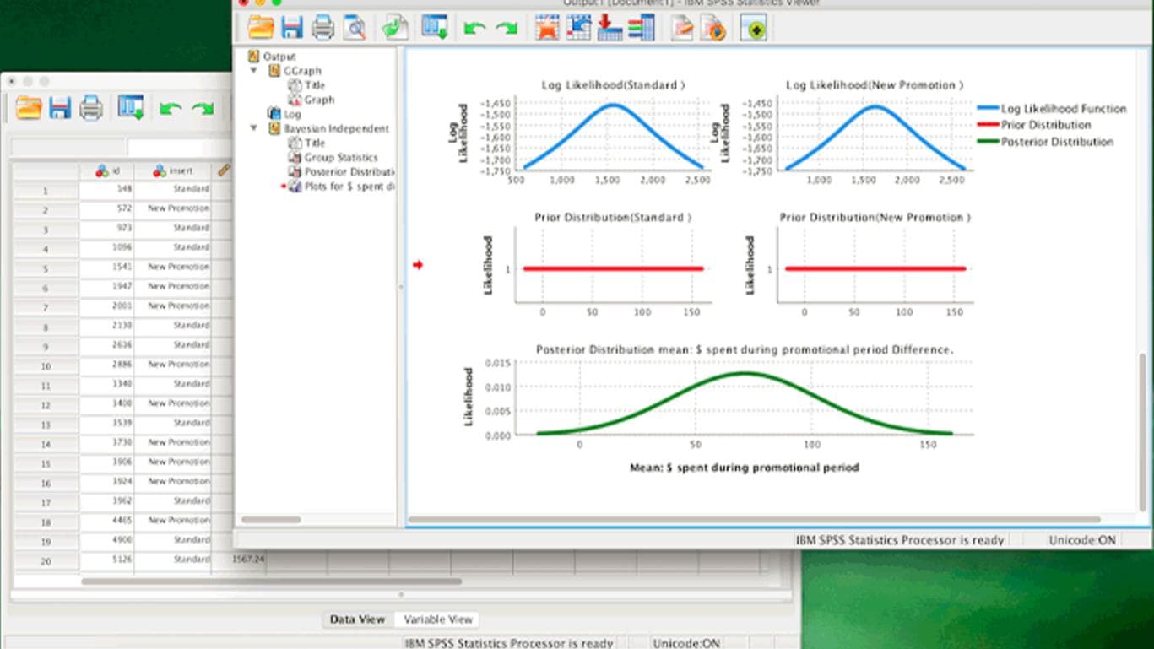Image resolution: width=1154 pixels, height=649 pixels.
Task: Click the cell reference box in Data Editor
Action: pos(68,148)
